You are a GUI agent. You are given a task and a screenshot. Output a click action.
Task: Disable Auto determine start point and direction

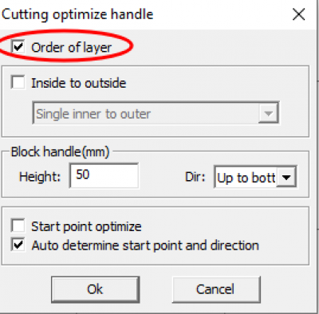[x=18, y=245]
